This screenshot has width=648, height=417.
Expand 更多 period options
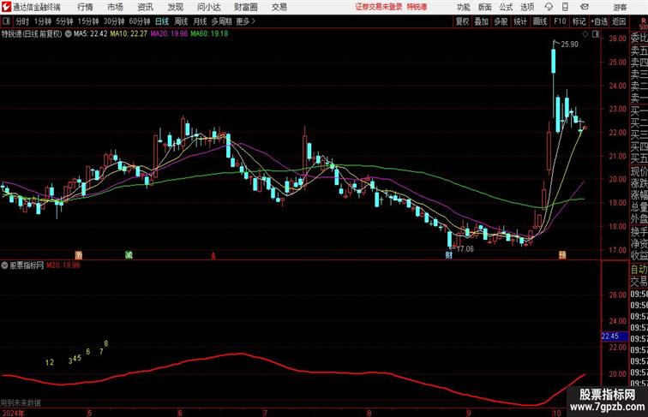point(245,21)
